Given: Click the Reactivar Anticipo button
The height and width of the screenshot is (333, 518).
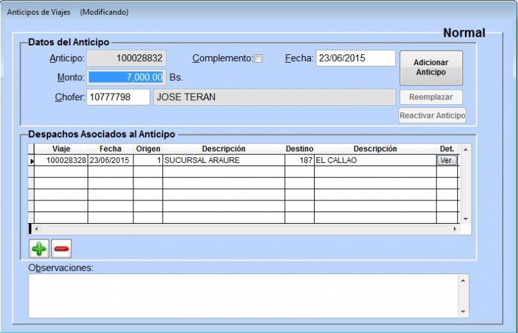Looking at the screenshot, I should click(x=432, y=116).
